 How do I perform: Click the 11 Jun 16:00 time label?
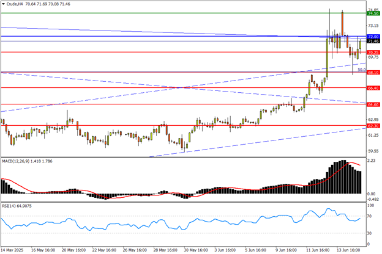click(x=318, y=250)
